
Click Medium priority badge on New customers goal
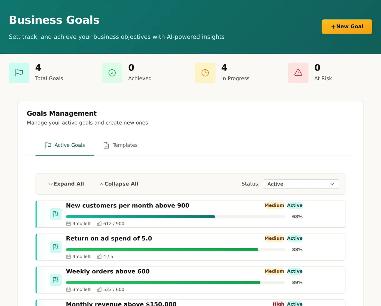pos(274,205)
